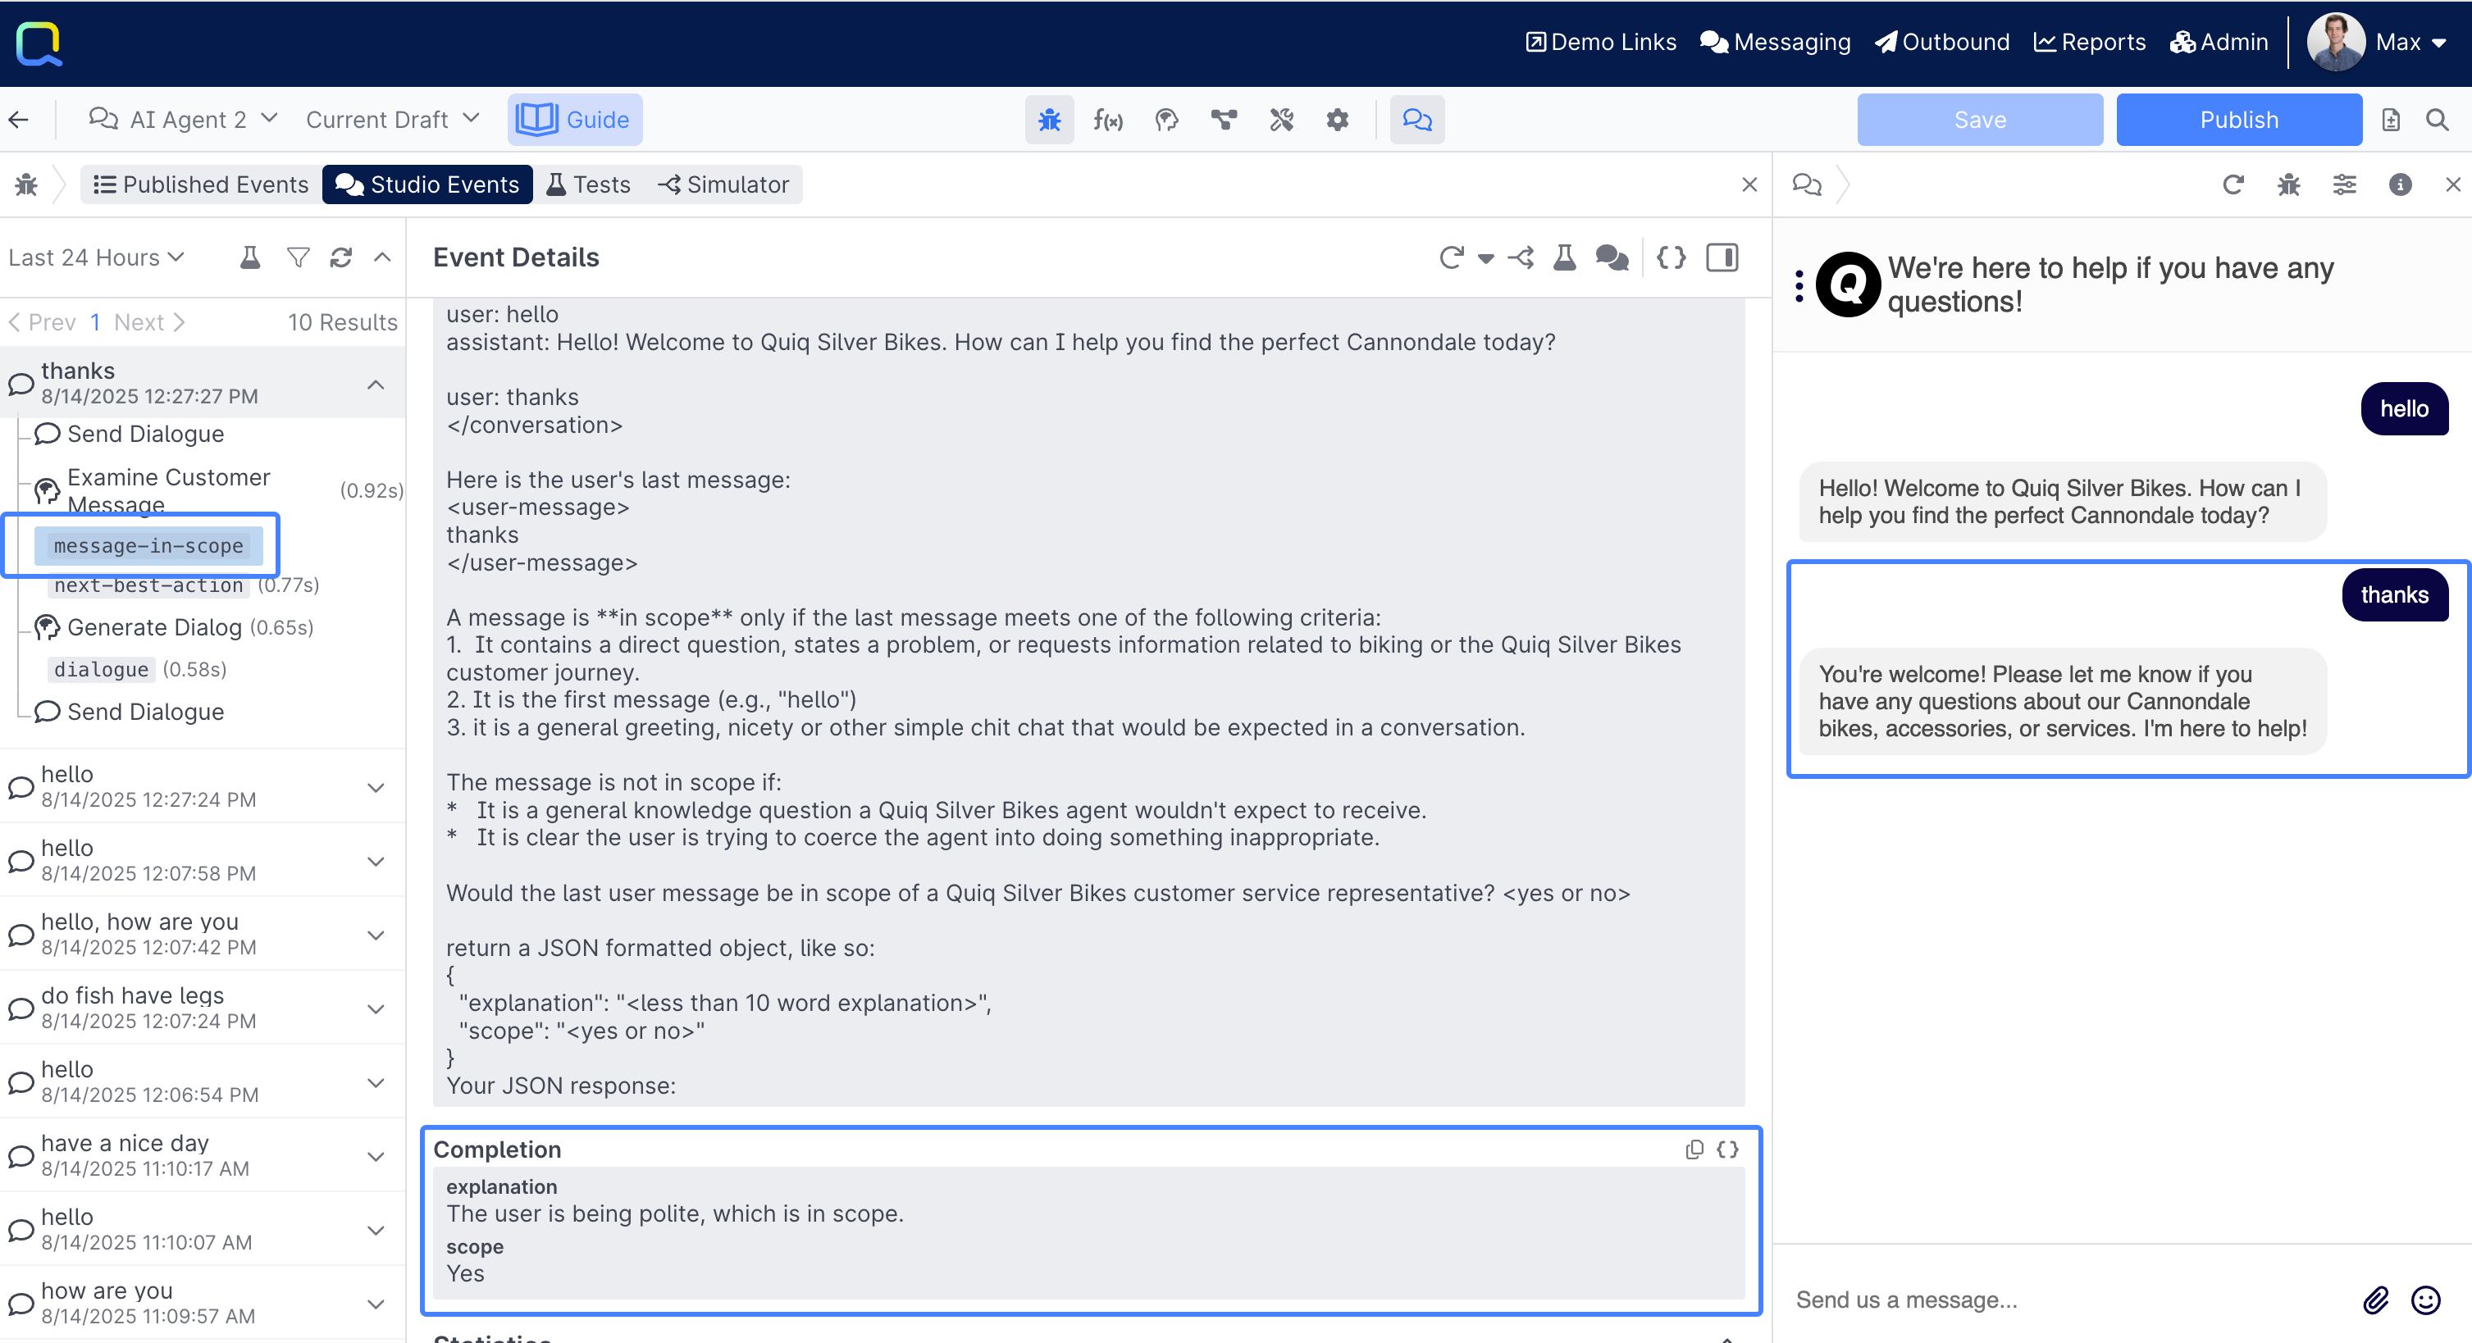
Task: Toggle JSON view for Completion
Action: pos(1728,1150)
